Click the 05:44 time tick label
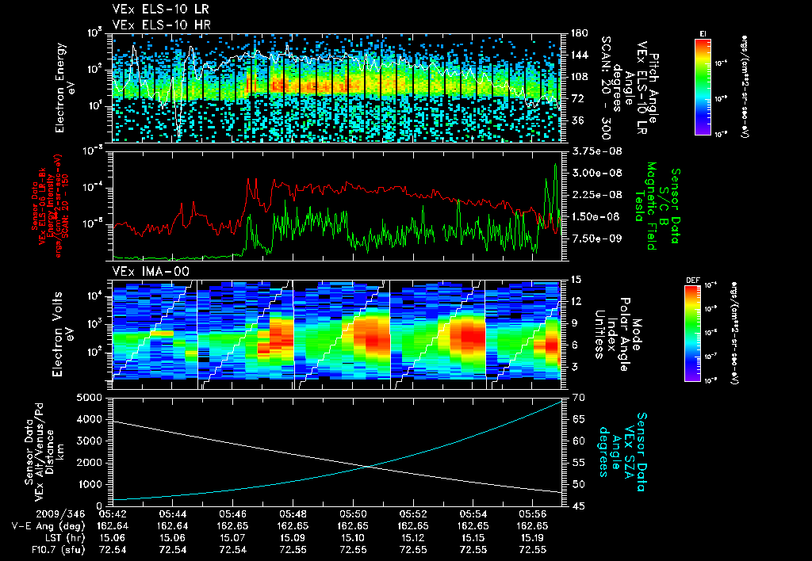 pos(172,515)
